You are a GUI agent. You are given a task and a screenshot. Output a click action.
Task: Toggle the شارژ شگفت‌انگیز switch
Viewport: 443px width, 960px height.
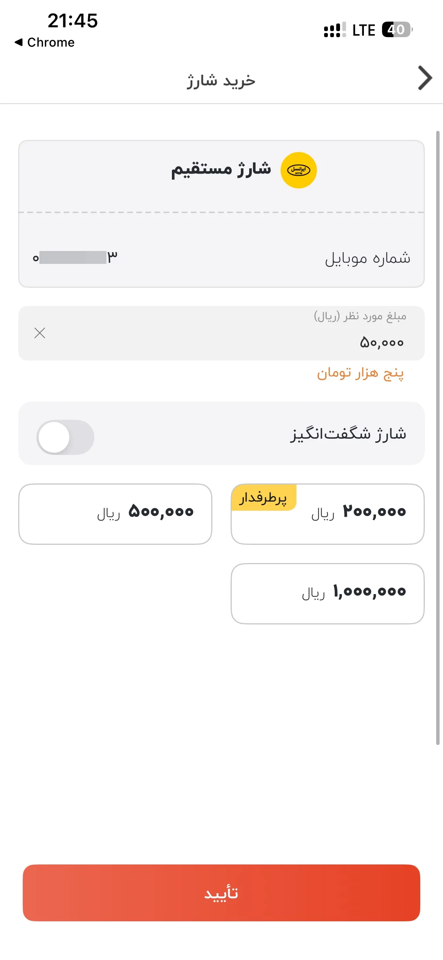pos(66,437)
